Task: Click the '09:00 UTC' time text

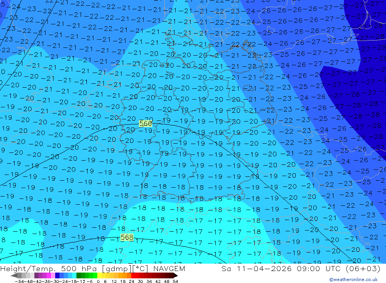Action: click(318, 268)
